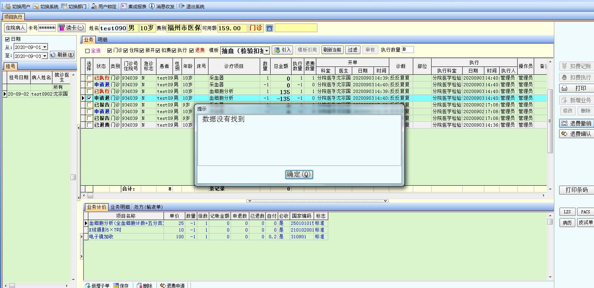The width and height of the screenshot is (594, 288).
Task: Uncheck the 住院 filter checkbox
Action: coord(126,50)
